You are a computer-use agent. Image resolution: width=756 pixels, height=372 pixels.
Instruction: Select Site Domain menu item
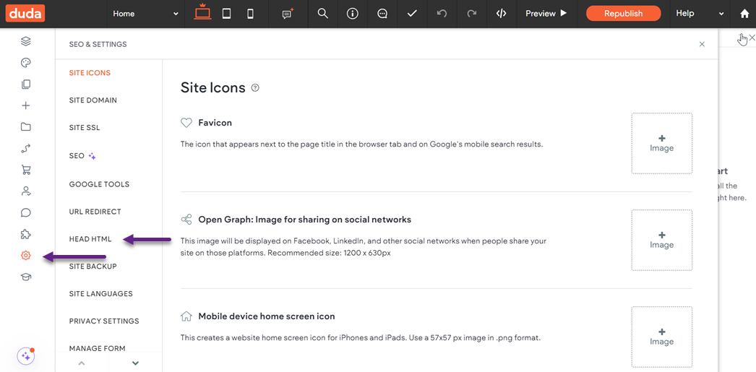(93, 100)
